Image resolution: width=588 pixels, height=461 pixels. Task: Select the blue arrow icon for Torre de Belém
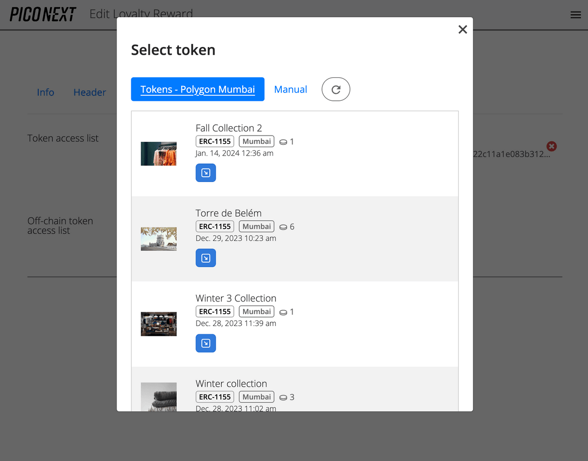205,258
